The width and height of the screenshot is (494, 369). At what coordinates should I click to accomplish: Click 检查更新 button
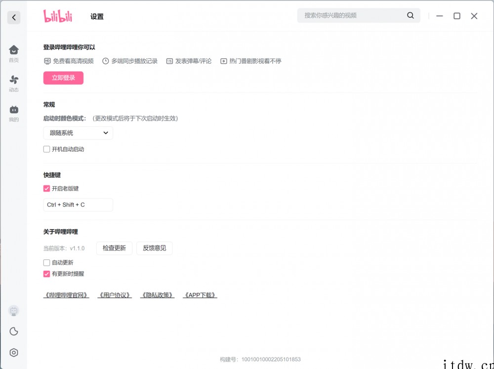115,248
